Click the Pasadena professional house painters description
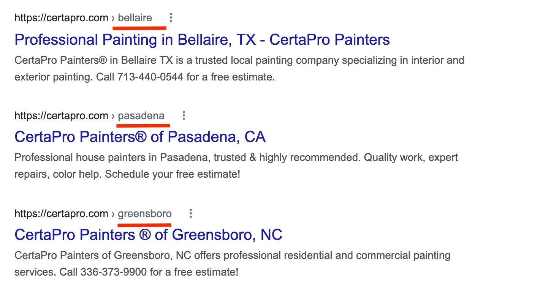This screenshot has width=551, height=290. tap(236, 158)
